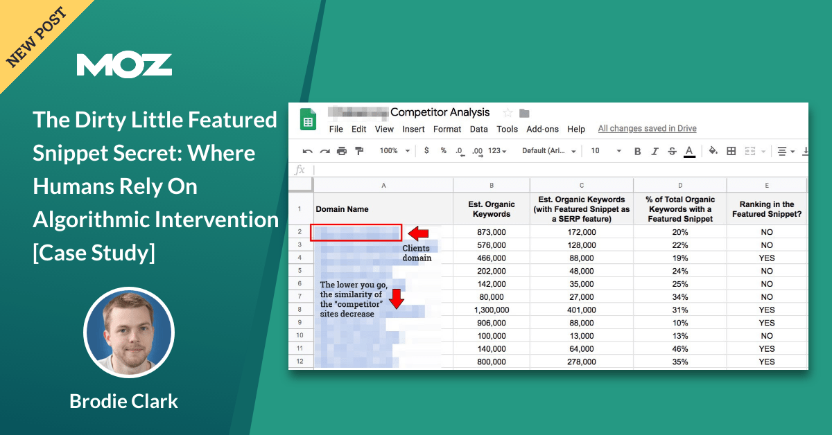Click the MOZ logo
832x435 pixels.
pos(124,64)
